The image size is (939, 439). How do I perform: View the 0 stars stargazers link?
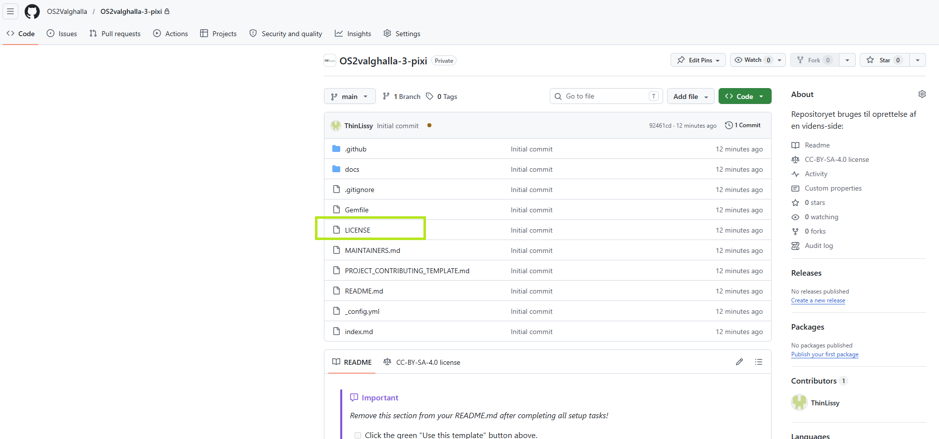tap(808, 202)
